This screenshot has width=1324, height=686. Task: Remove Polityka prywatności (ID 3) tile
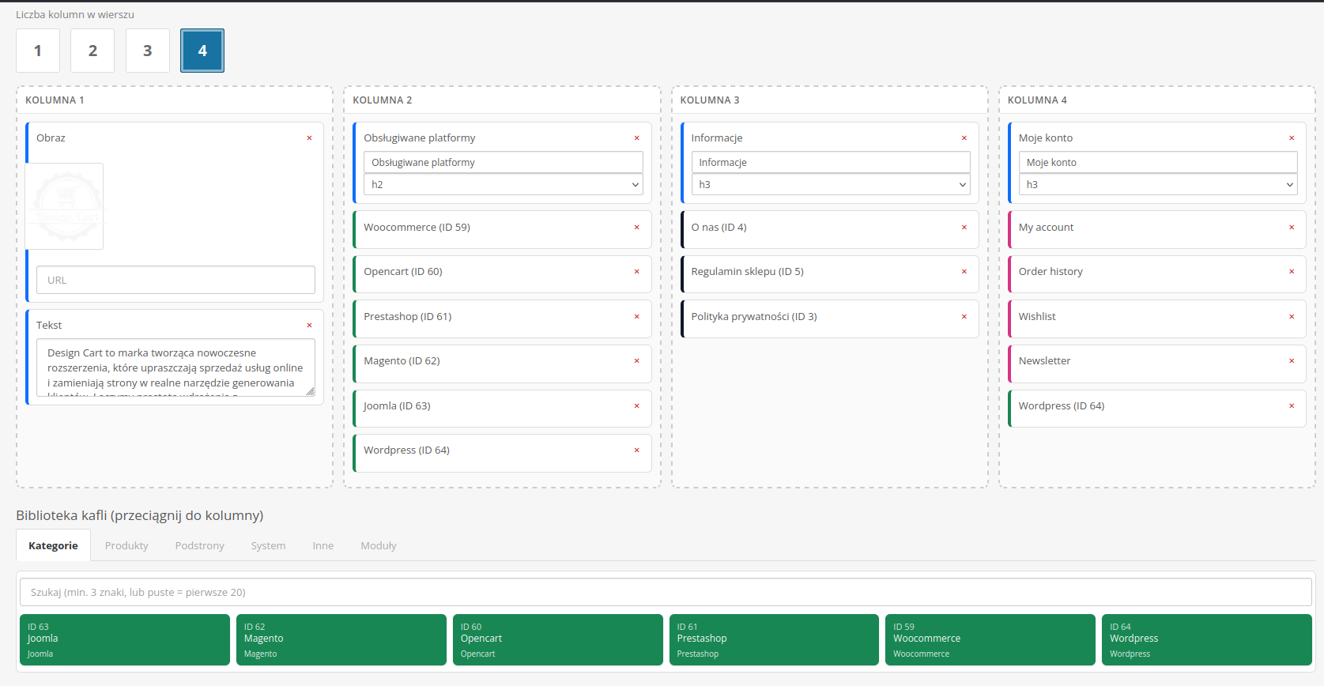(964, 317)
